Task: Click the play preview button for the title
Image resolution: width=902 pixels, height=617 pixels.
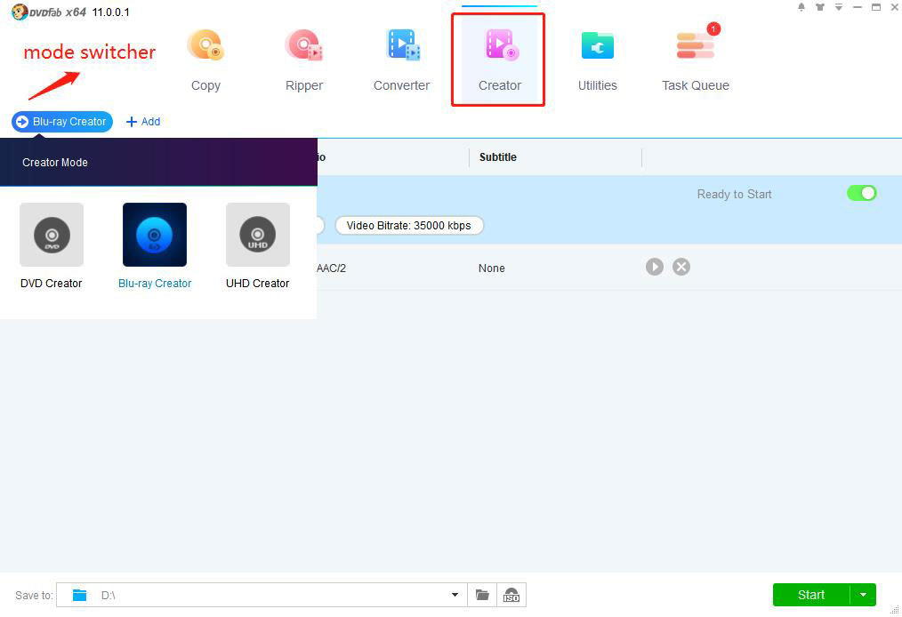Action: 654,267
